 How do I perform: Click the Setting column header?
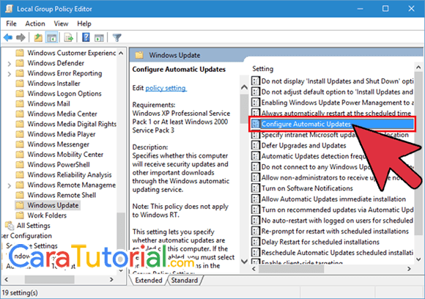[x=262, y=69]
